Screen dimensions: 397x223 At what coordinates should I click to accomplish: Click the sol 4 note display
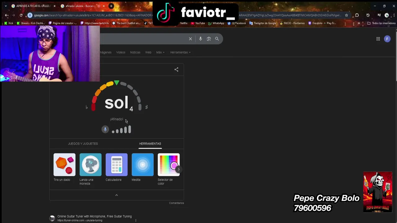click(119, 103)
